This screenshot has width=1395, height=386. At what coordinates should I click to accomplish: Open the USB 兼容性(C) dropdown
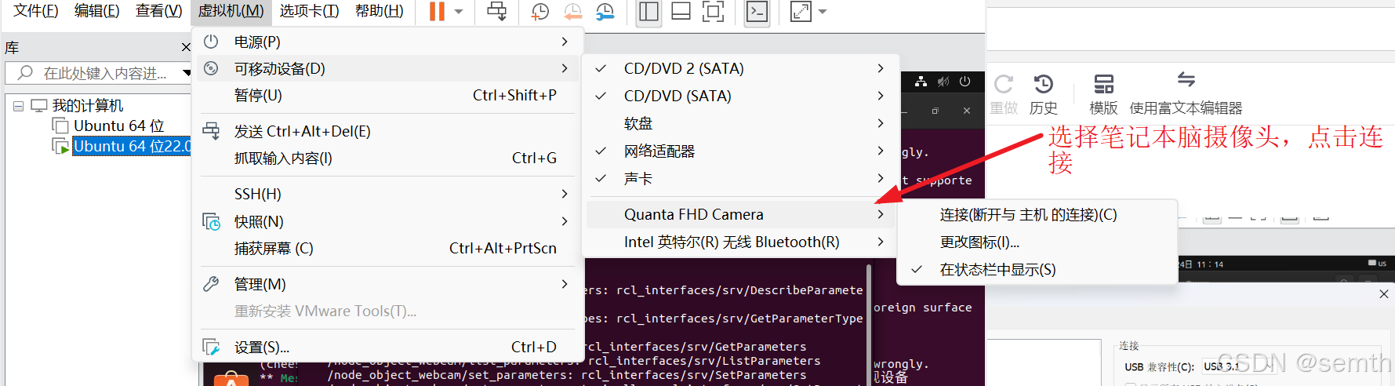1239,366
